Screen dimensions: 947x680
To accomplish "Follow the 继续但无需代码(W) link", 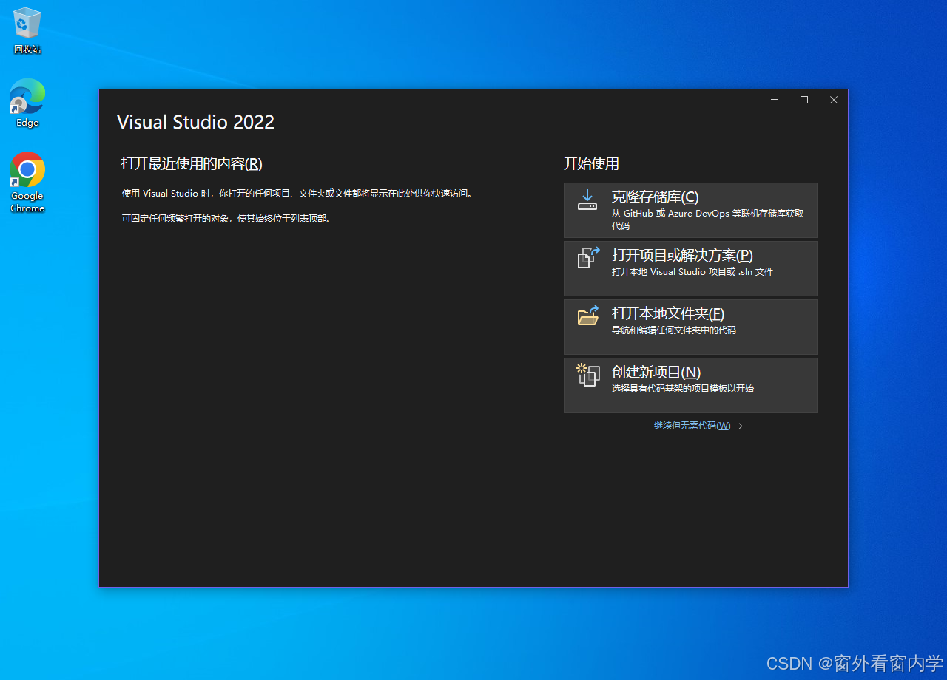I will 692,426.
